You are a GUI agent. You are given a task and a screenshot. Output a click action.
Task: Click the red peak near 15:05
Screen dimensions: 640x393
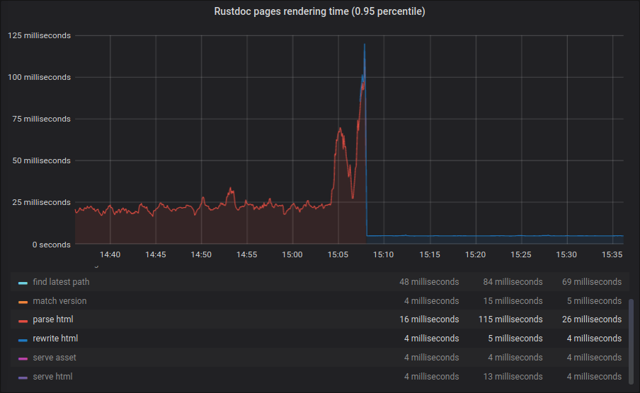(340, 129)
